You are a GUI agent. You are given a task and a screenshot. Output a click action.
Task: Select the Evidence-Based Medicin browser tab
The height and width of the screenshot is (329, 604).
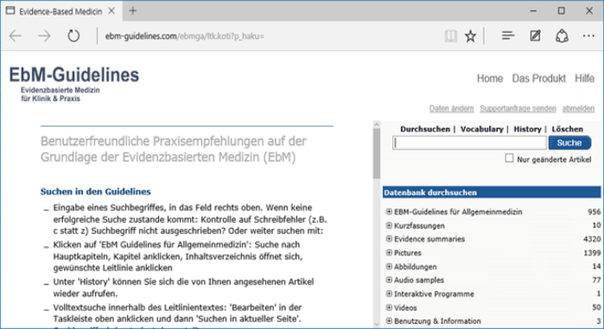pyautogui.click(x=60, y=11)
